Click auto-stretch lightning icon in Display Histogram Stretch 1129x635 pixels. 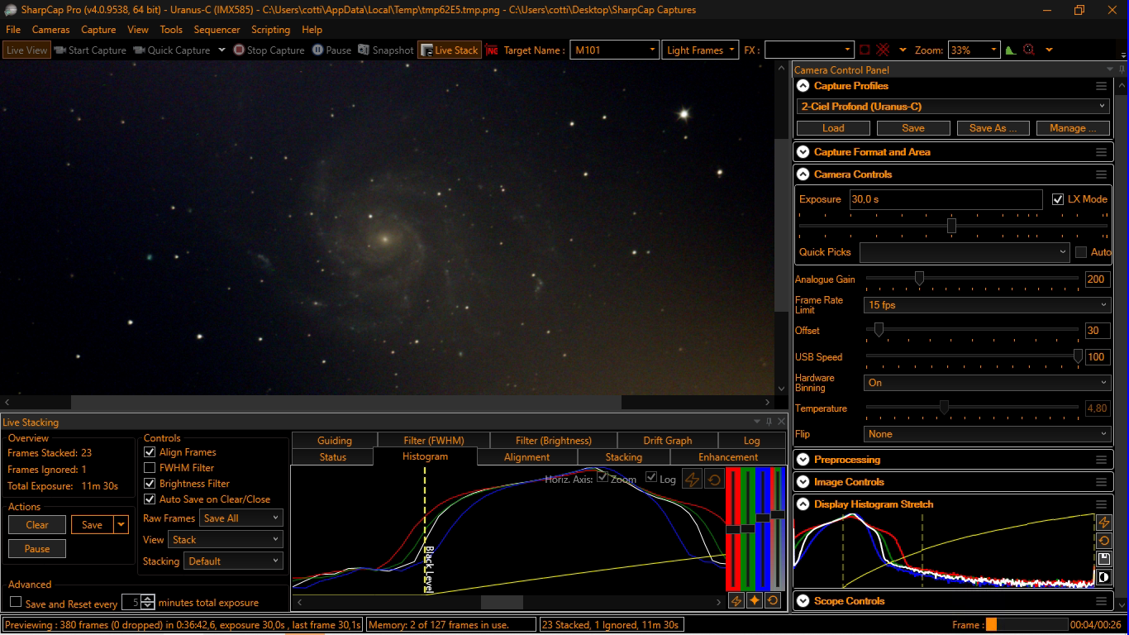[1103, 523]
